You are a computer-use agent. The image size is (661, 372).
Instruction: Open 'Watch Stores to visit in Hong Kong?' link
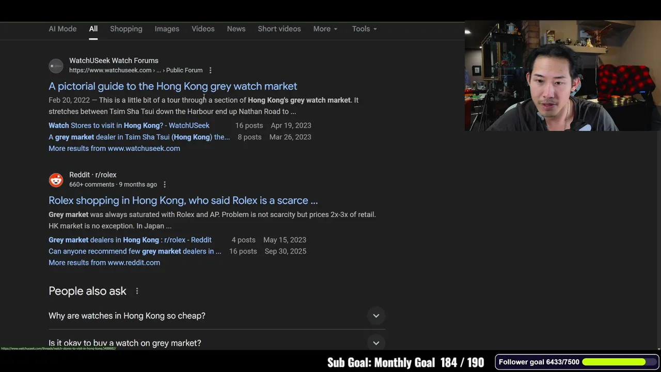[x=129, y=126]
